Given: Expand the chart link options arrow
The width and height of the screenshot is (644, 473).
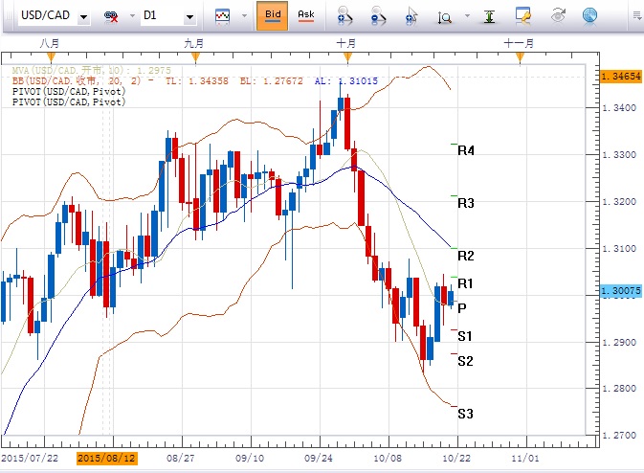Looking at the screenshot, I should [x=132, y=16].
